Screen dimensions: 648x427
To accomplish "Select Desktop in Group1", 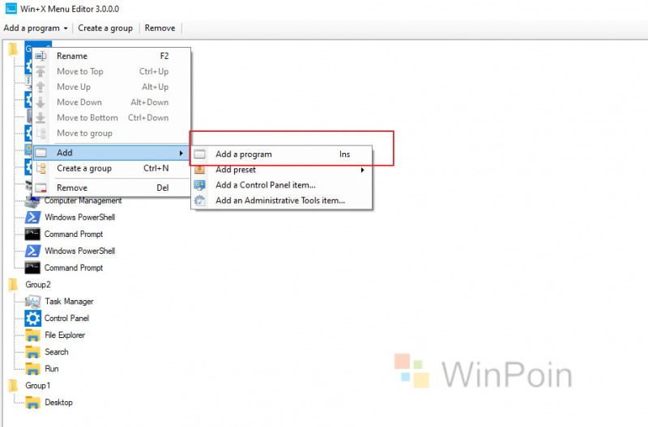I will pyautogui.click(x=58, y=403).
